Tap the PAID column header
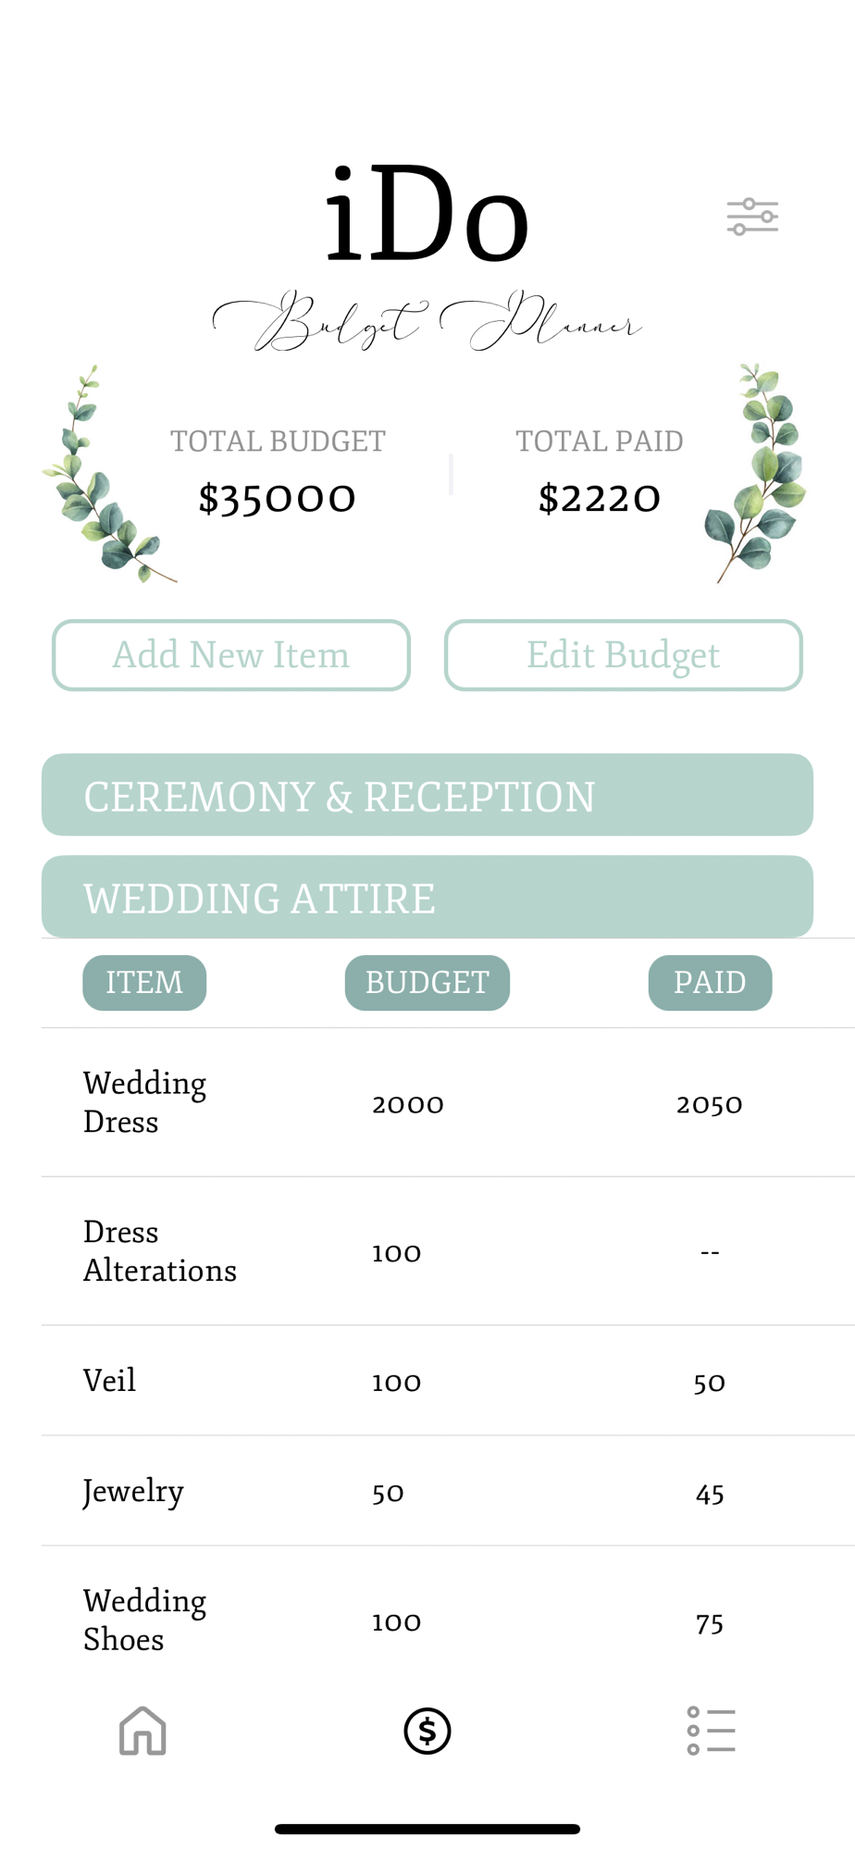The height and width of the screenshot is (1851, 855). tap(710, 983)
